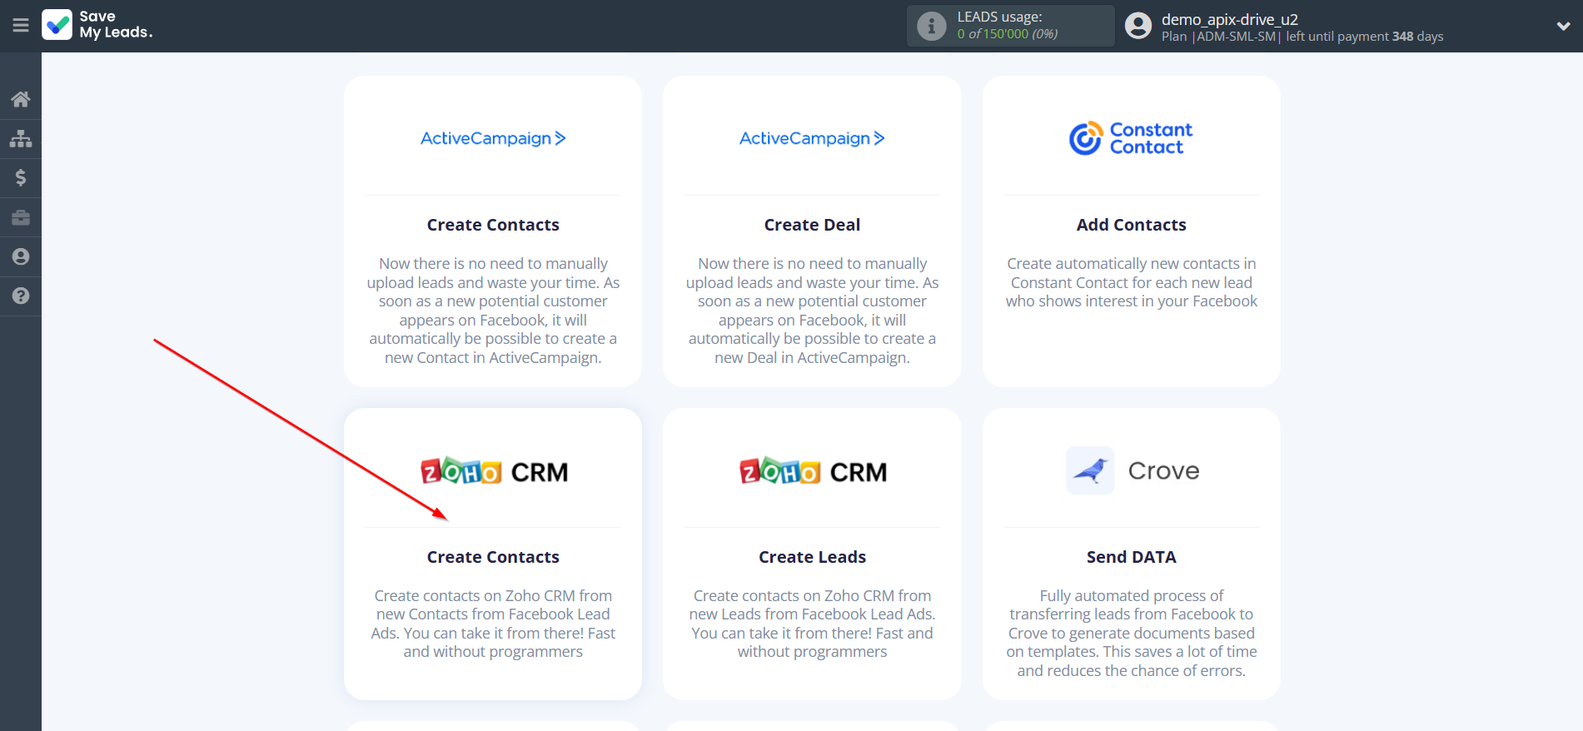Open profile via sidebar user icon
The image size is (1583, 731).
point(21,256)
